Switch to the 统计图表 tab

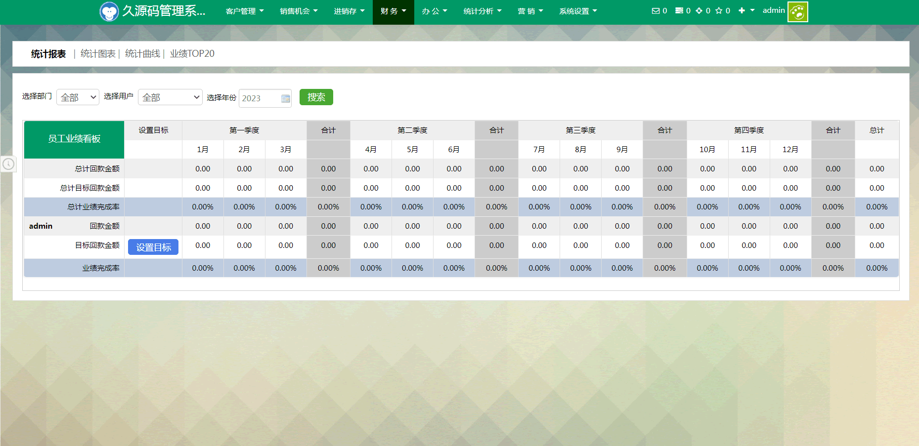[98, 54]
